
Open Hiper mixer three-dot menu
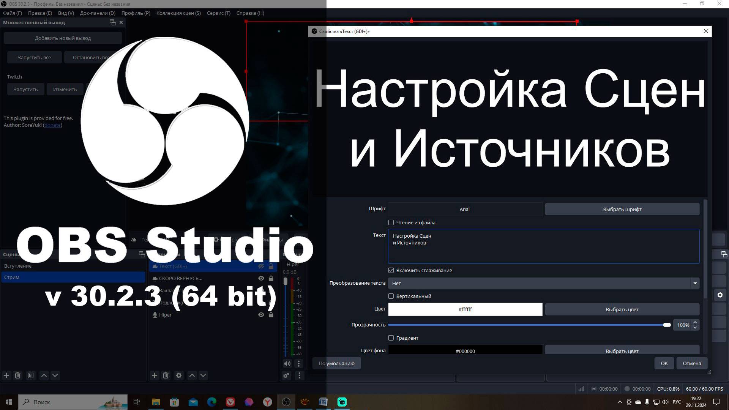[299, 363]
